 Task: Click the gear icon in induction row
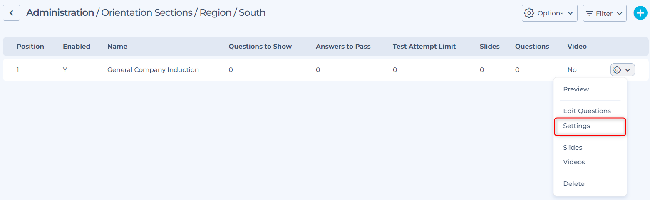(x=617, y=70)
